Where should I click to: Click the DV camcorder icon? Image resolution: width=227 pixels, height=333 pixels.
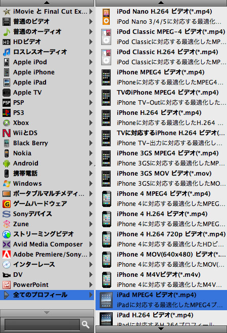[7, 275]
